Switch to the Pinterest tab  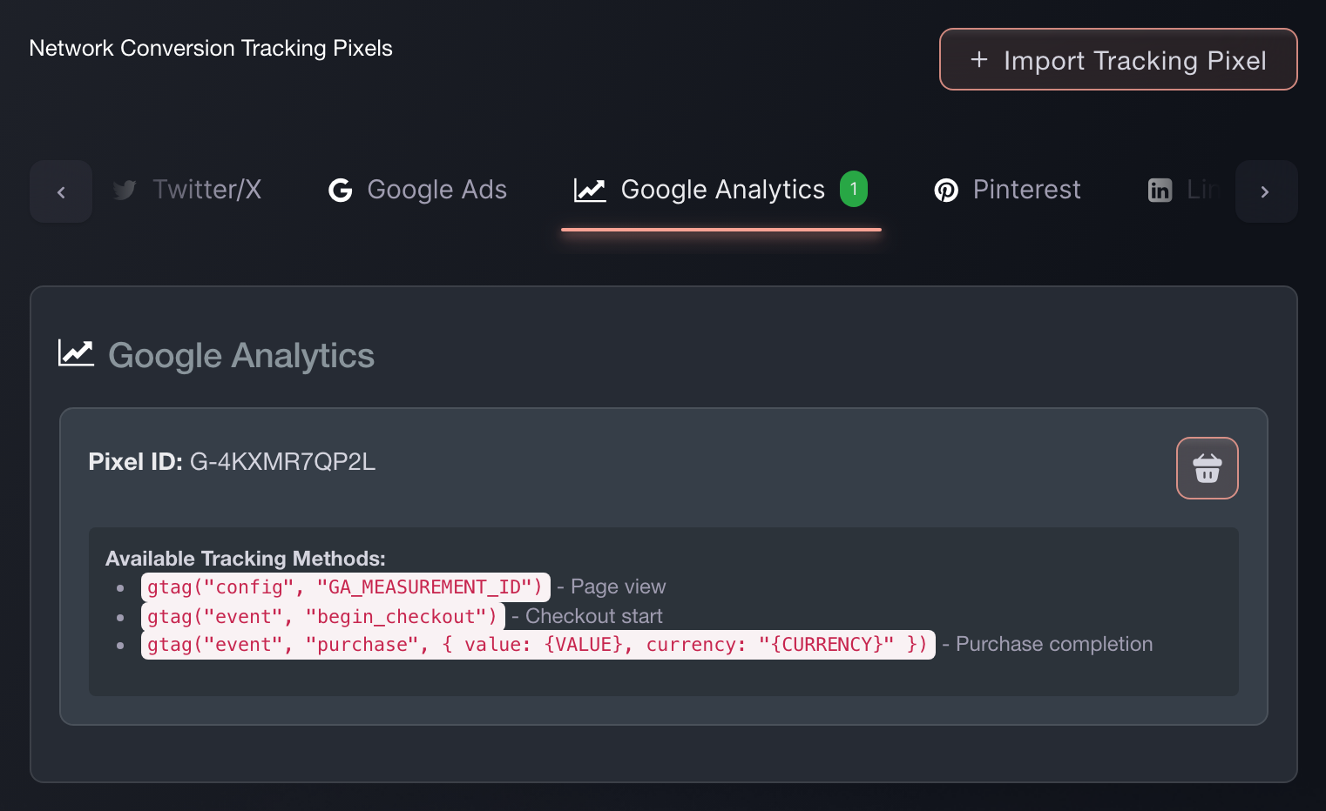pos(1007,190)
